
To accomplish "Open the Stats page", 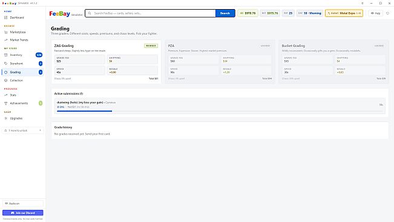I will pos(13,95).
